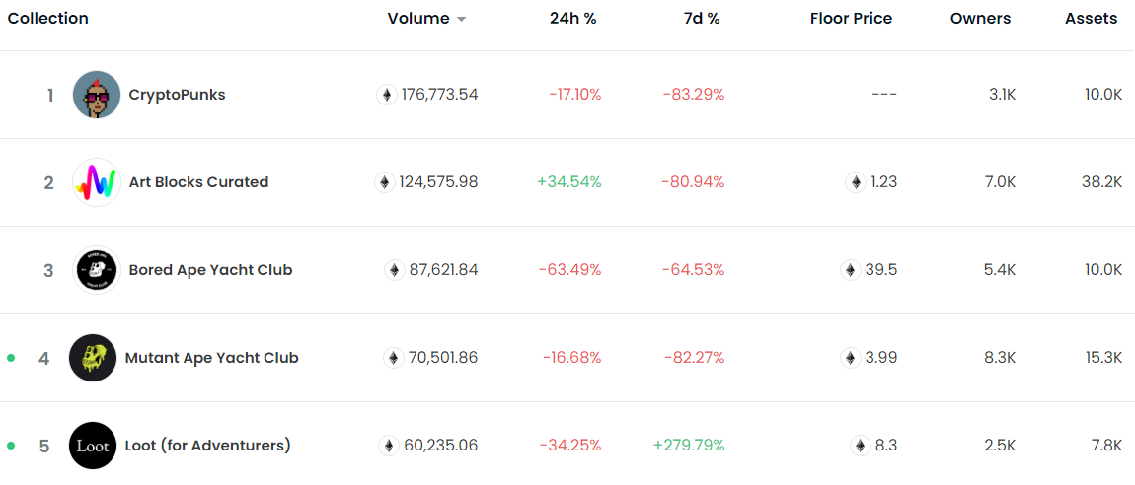Viewport: 1135px width, 485px height.
Task: Click the Mutant Ape Yacht Club logo
Action: pos(93,358)
